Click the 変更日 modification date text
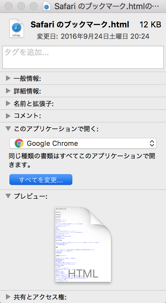This screenshot has height=303, width=166. [93, 36]
